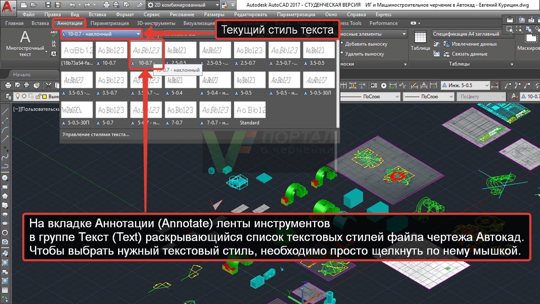Select the Spline tool in left draw toolbar
The width and height of the screenshot is (540, 304).
5,157
